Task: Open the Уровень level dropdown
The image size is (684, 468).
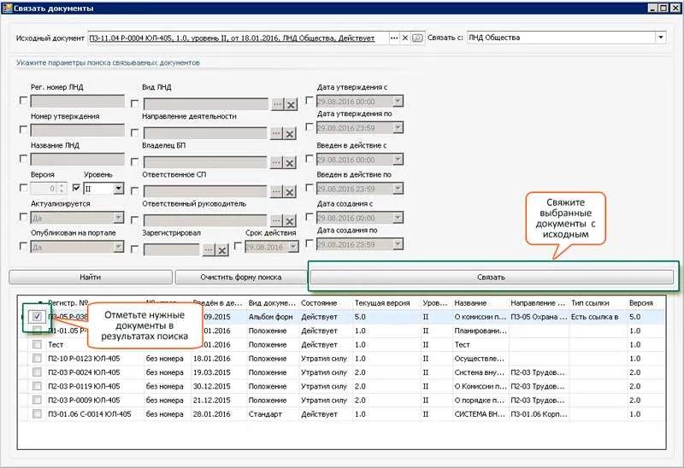Action: (118, 189)
